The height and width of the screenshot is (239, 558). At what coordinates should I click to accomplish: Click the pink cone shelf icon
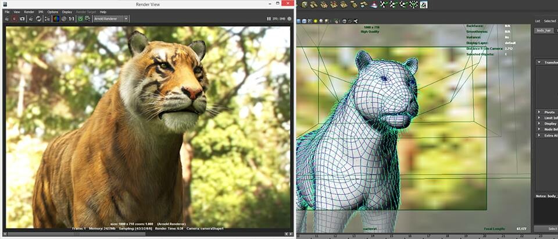click(x=374, y=4)
